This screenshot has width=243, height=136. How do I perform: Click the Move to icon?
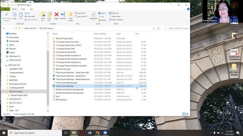coord(43,15)
